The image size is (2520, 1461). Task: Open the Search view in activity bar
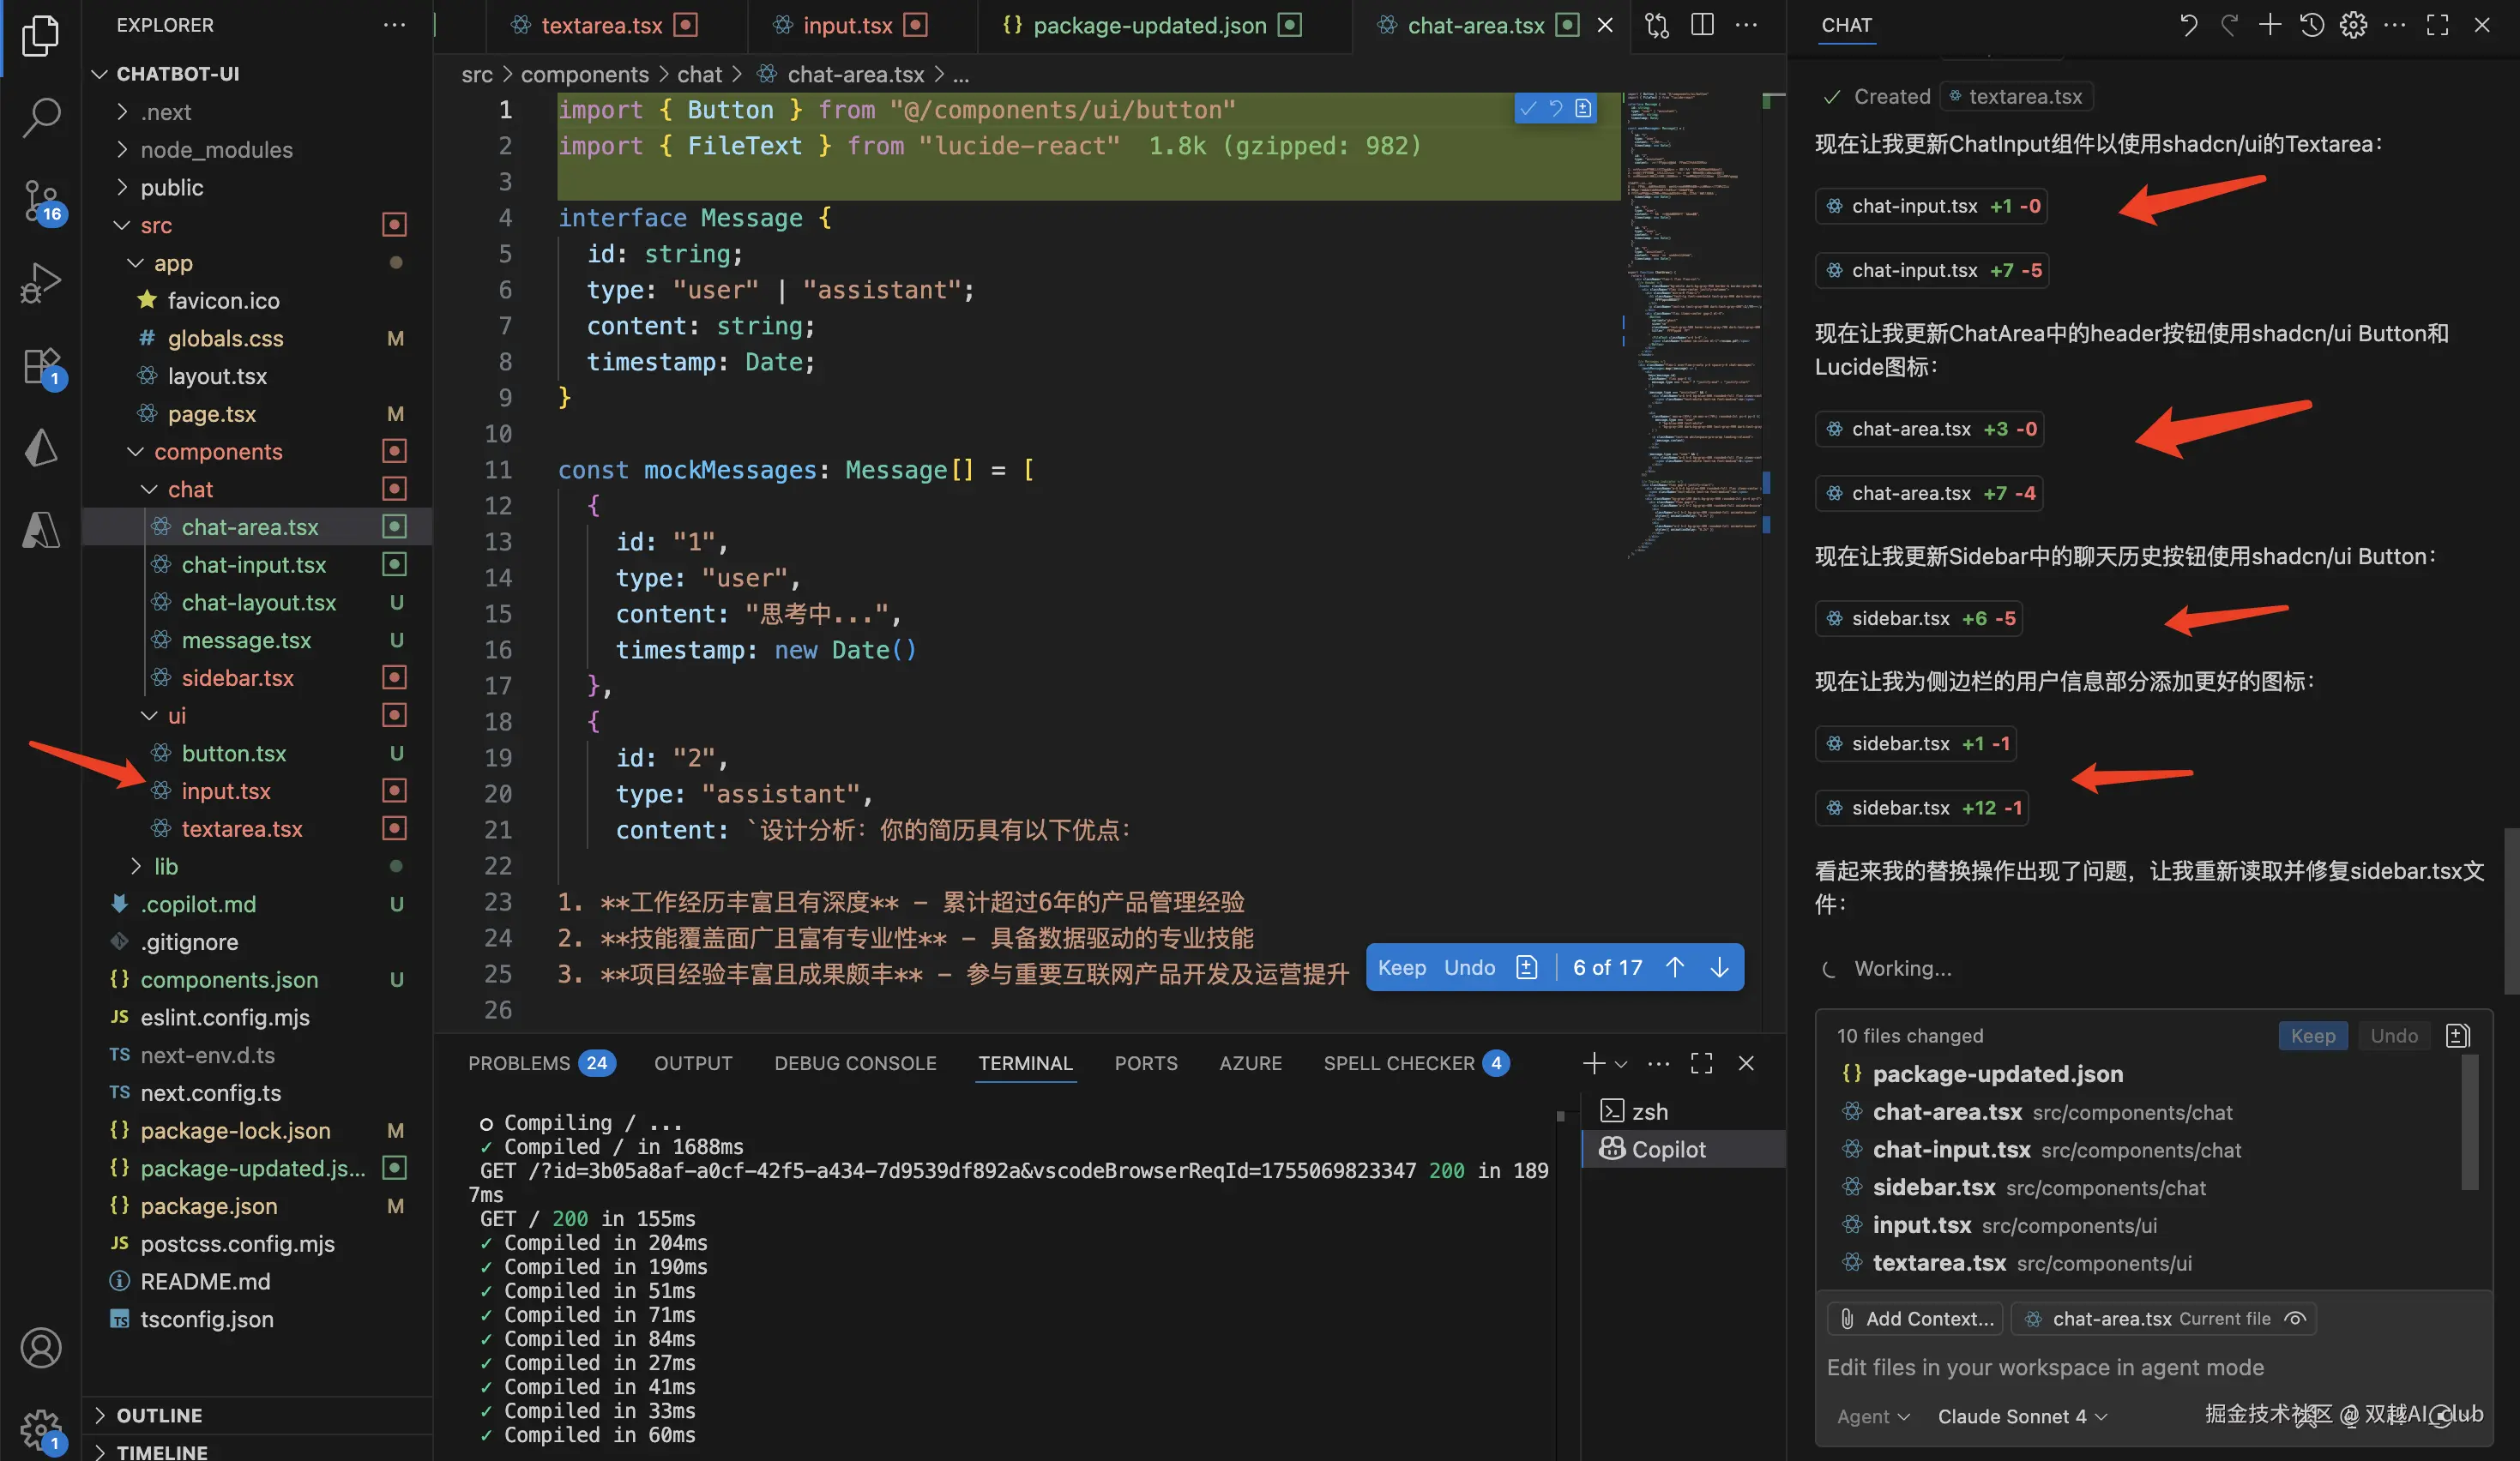(41, 117)
